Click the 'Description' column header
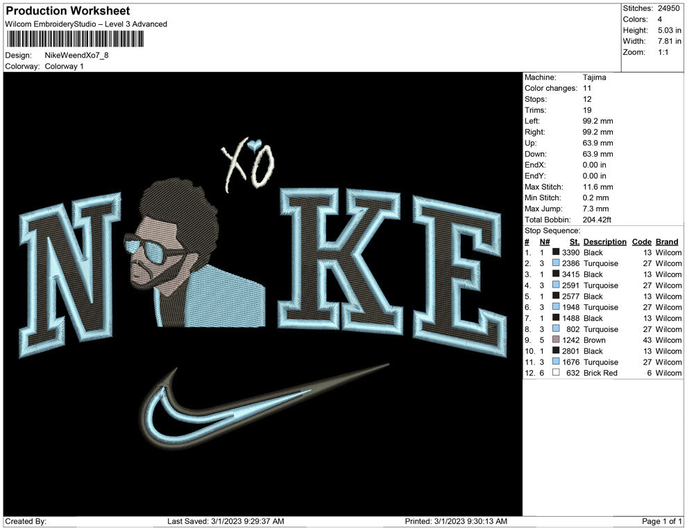This screenshot has width=687, height=528. [x=604, y=241]
